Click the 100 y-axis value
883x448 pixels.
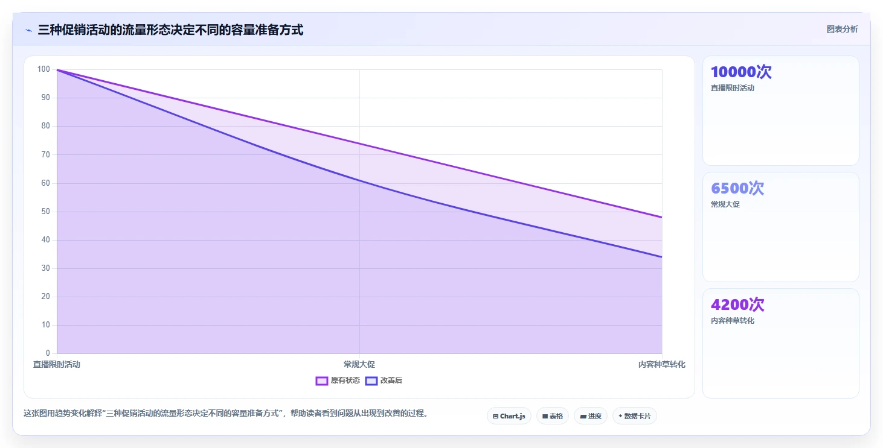coord(43,69)
